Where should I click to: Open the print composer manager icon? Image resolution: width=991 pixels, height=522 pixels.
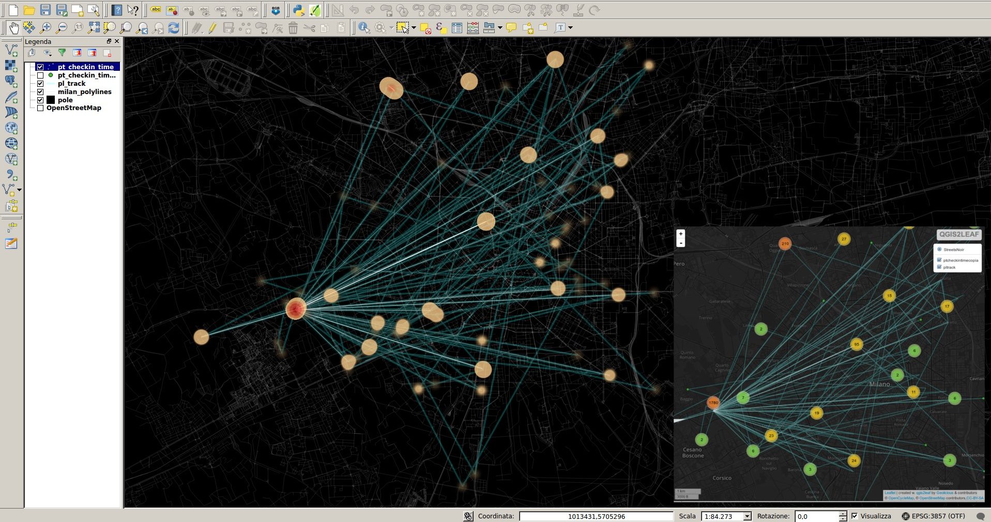point(94,10)
